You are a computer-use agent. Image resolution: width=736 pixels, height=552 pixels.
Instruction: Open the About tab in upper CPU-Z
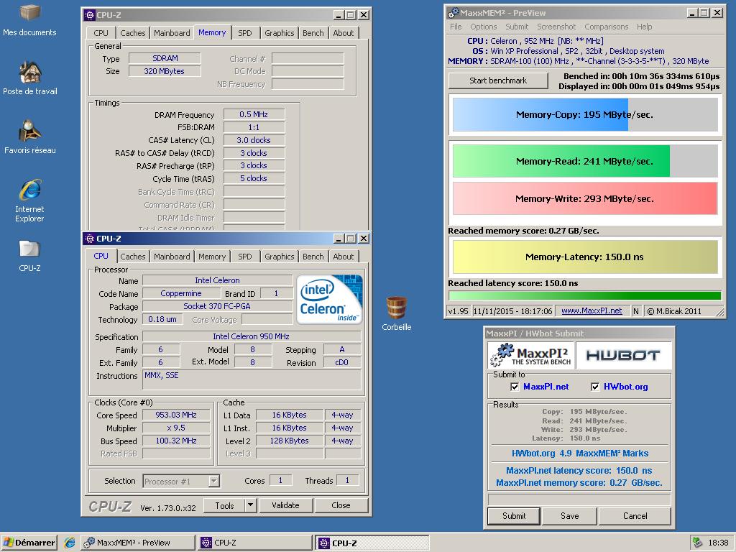click(344, 33)
